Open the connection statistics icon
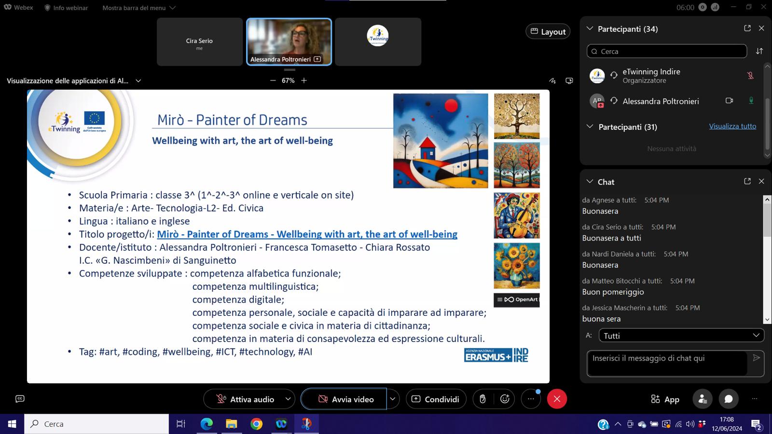 coord(715,7)
